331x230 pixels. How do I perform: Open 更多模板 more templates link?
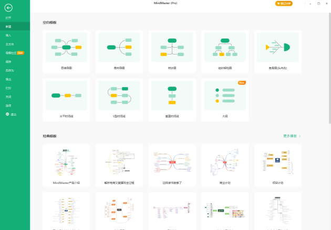(290, 136)
